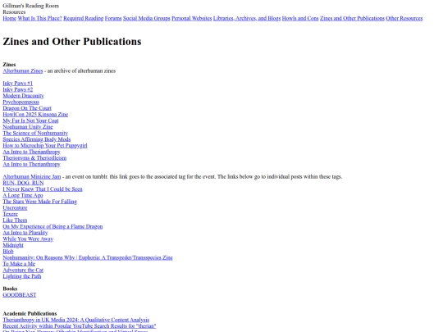Follow the Lighting the Path link
Screen dimensions: 443x332
pos(22,276)
